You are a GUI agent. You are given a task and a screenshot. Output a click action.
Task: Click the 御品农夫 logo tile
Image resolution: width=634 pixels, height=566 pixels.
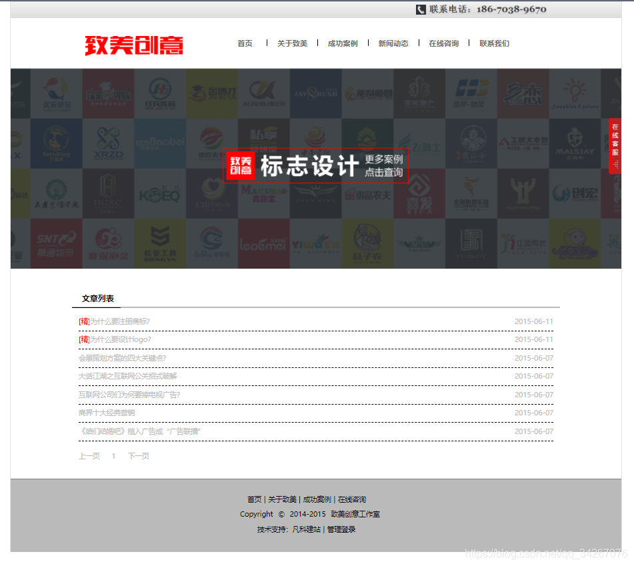(367, 193)
